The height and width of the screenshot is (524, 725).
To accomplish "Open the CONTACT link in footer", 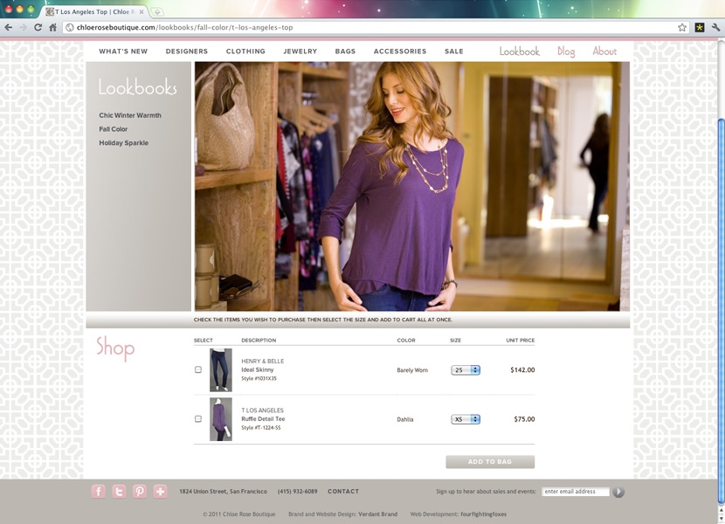I will (343, 491).
